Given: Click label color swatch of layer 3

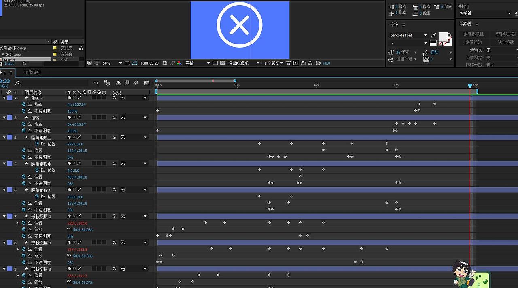Looking at the screenshot, I should coord(10,118).
